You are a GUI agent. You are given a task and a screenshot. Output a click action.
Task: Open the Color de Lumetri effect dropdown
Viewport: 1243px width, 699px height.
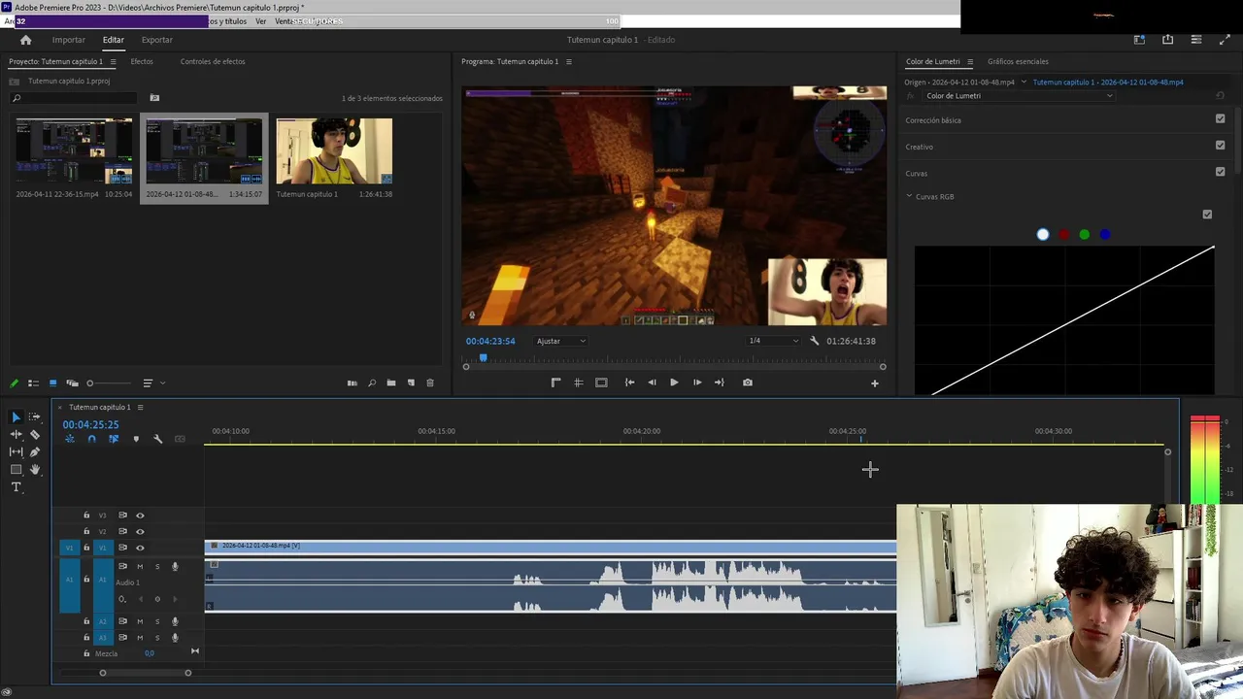(1018, 96)
